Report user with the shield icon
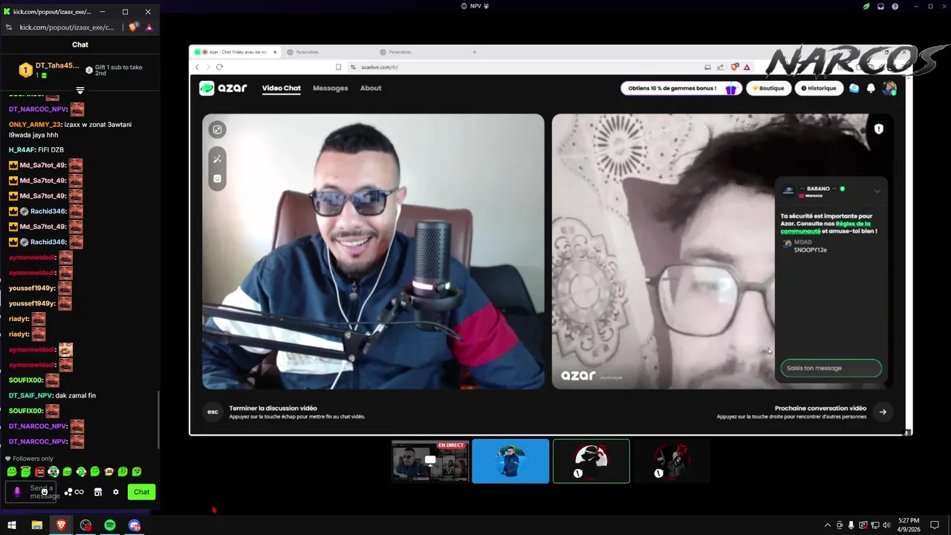The height and width of the screenshot is (535, 951). (x=878, y=129)
